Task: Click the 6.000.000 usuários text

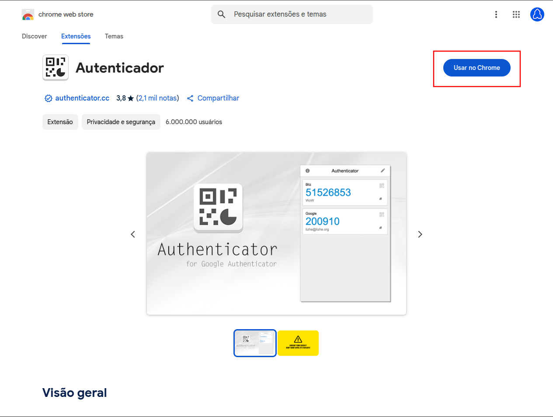Action: click(x=194, y=122)
